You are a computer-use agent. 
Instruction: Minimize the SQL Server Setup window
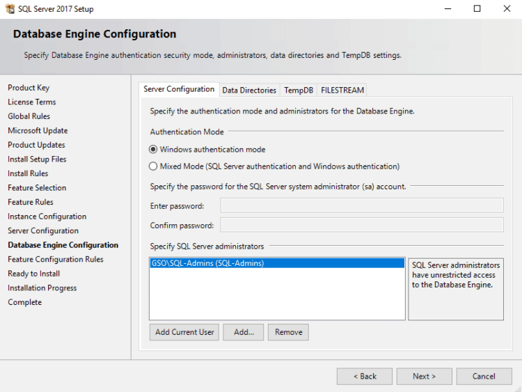click(447, 9)
